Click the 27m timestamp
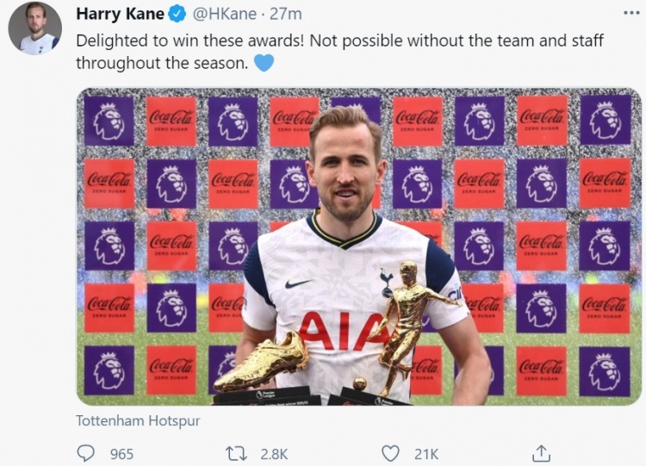The image size is (646, 466). point(286,15)
